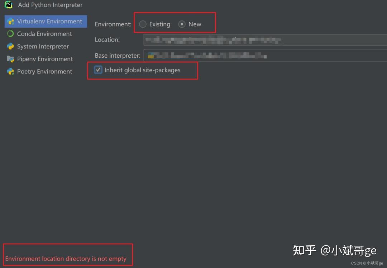387x268 pixels.
Task: Switch to System Interpreter
Action: (x=43, y=46)
